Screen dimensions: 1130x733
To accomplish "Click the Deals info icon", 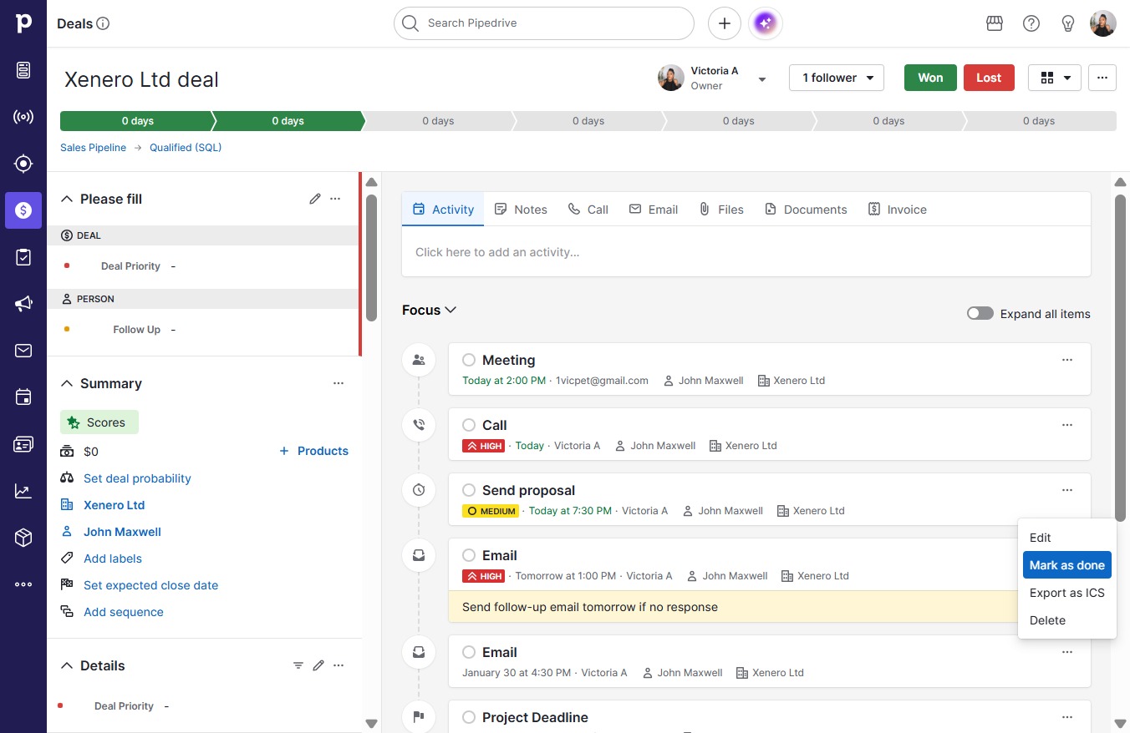I will pos(103,23).
